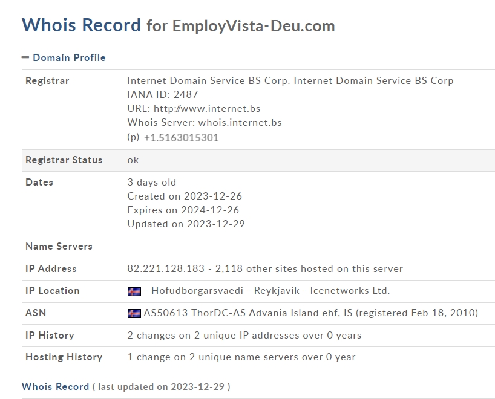Select the domain name EmployVista-Deu.com in title
The width and height of the screenshot is (495, 399).
tap(254, 26)
